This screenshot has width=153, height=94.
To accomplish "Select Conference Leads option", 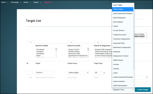I will point(123,35).
